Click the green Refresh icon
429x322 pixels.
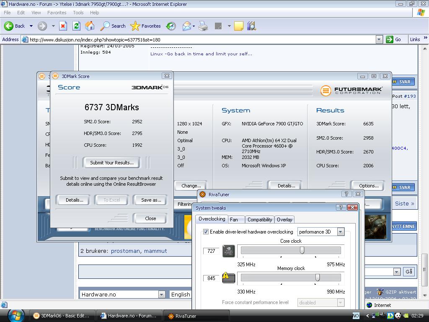(x=76, y=26)
